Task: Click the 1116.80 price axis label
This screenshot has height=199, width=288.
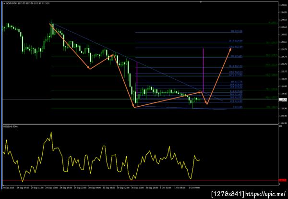Action: pyautogui.click(x=283, y=86)
